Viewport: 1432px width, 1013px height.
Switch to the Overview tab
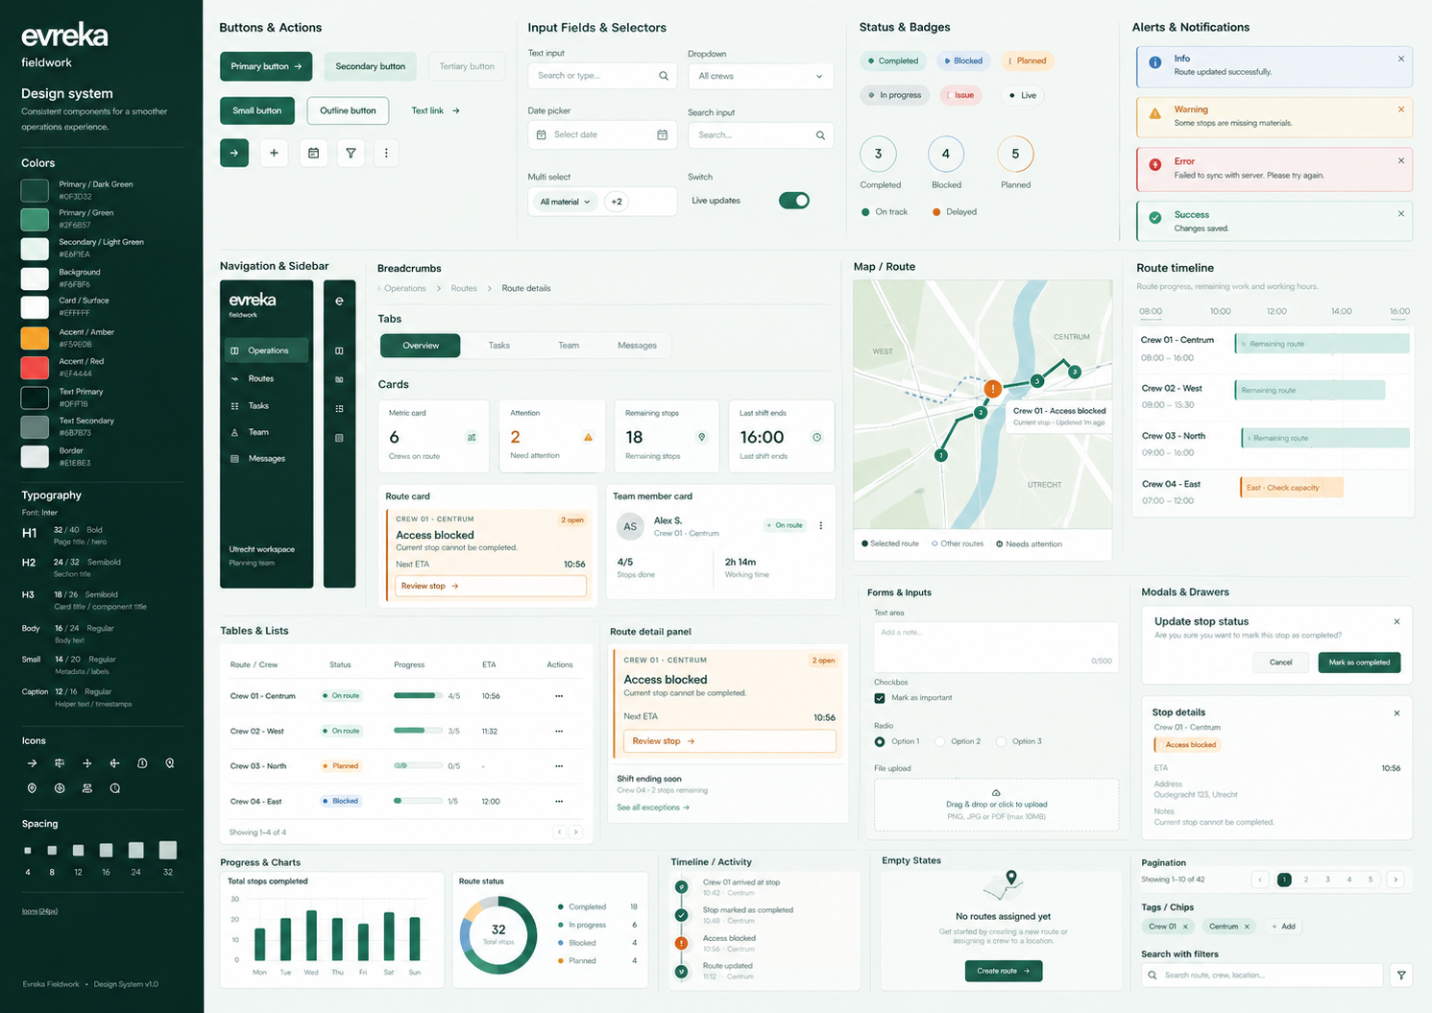(x=421, y=346)
